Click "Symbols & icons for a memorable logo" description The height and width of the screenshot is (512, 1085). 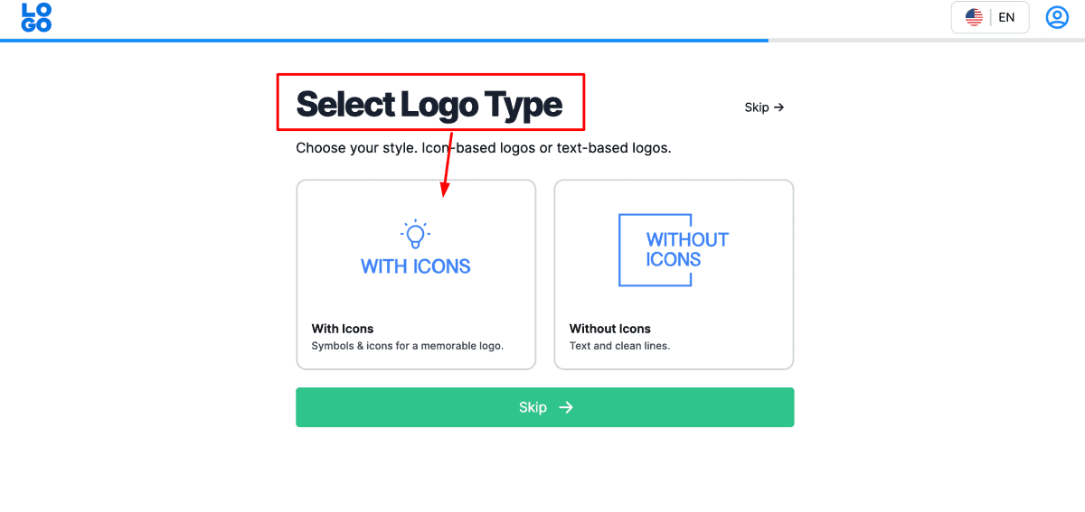tap(407, 346)
